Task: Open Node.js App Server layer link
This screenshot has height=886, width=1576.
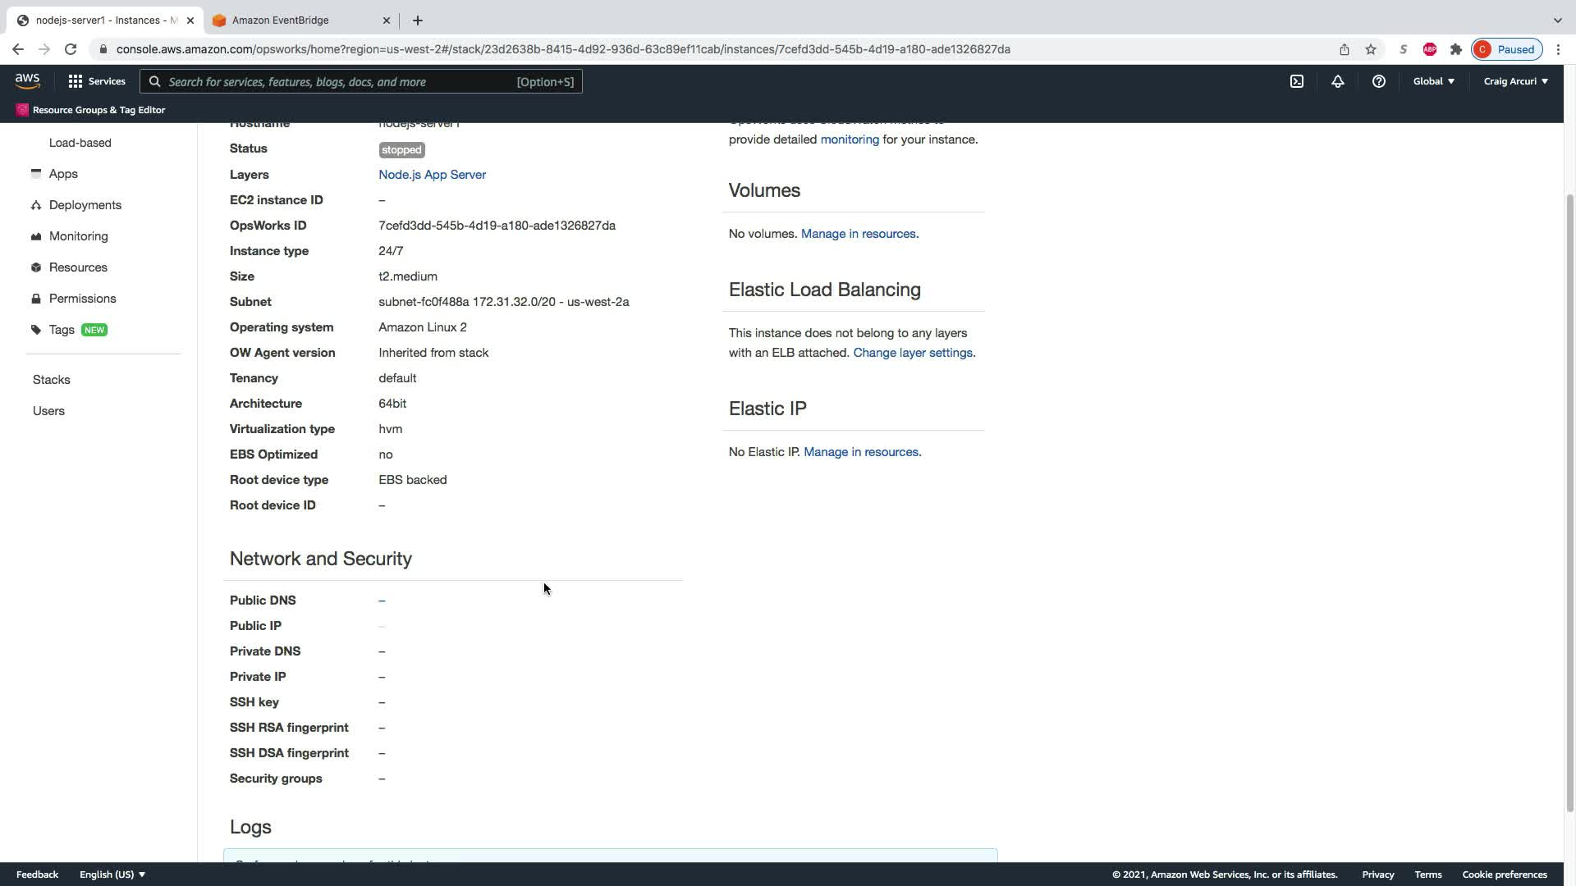Action: point(432,175)
